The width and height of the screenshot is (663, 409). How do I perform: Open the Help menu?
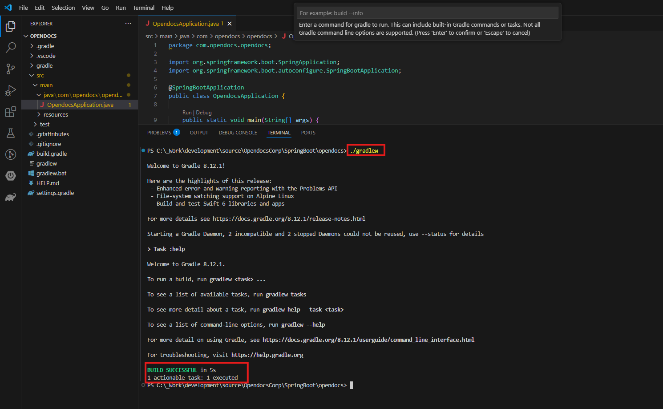point(167,8)
